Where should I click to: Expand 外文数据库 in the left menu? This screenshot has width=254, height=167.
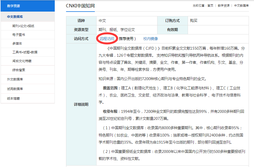15,79
